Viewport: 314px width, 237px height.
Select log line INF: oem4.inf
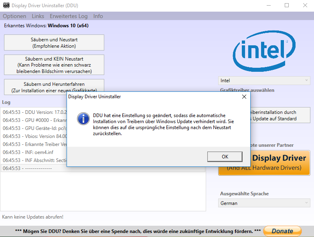click(34, 152)
